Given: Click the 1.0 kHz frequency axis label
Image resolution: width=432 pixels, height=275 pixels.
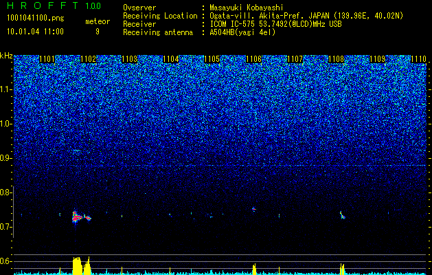Looking at the screenshot, I should [x=5, y=124].
